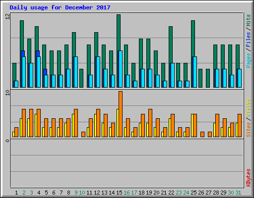This screenshot has width=254, height=198.
Task: Click the yellow Sites bar for day 25
Action: (192, 125)
